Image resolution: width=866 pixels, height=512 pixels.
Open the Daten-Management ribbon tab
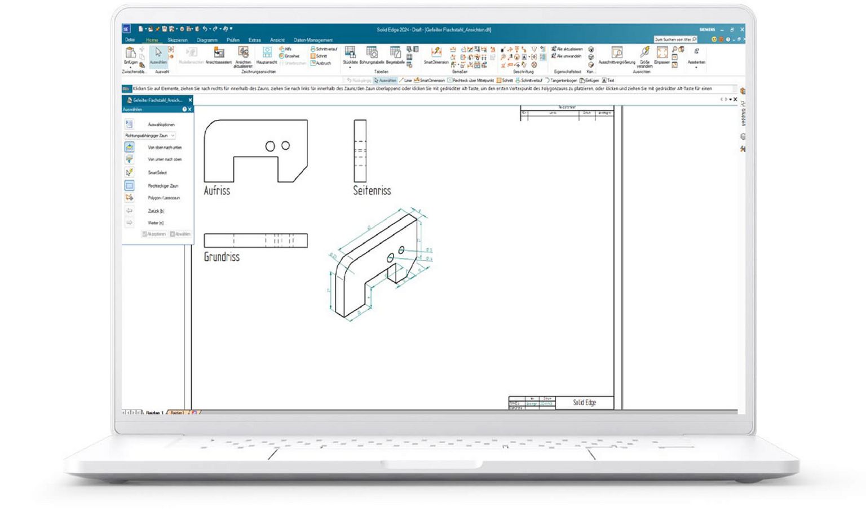coord(313,40)
